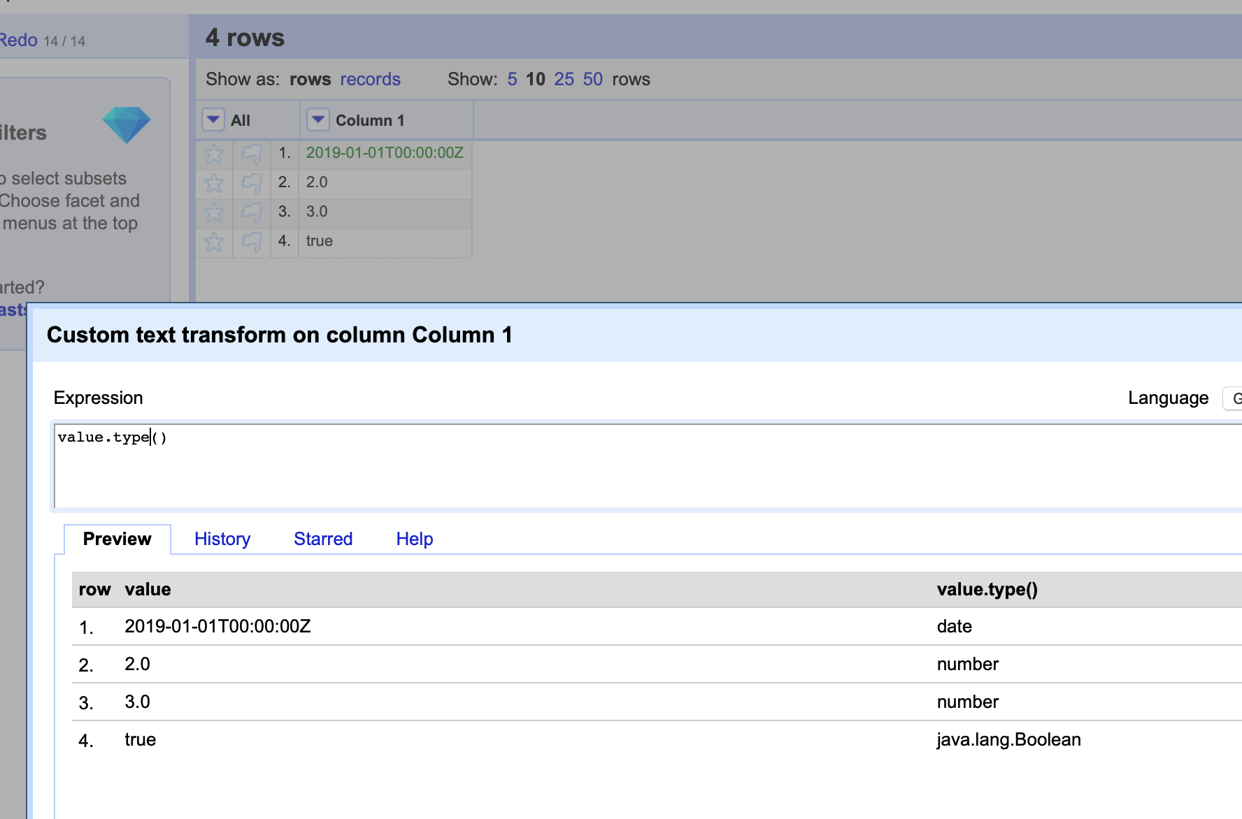
Task: Show 5 rows per page
Action: coord(513,79)
